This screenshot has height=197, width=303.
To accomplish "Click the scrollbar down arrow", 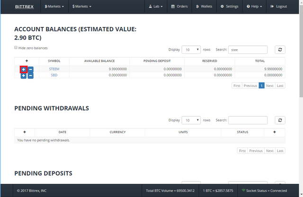I will pos(301,195).
